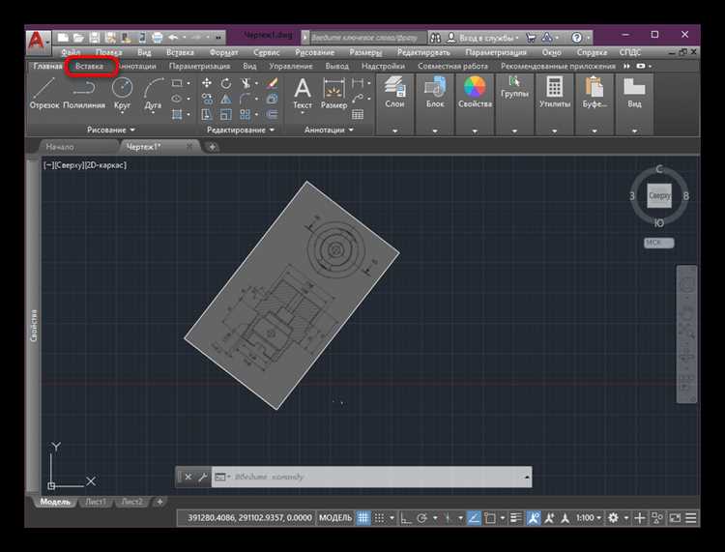Click the wrench customize icon on command line
This screenshot has width=725, height=552.
(203, 477)
